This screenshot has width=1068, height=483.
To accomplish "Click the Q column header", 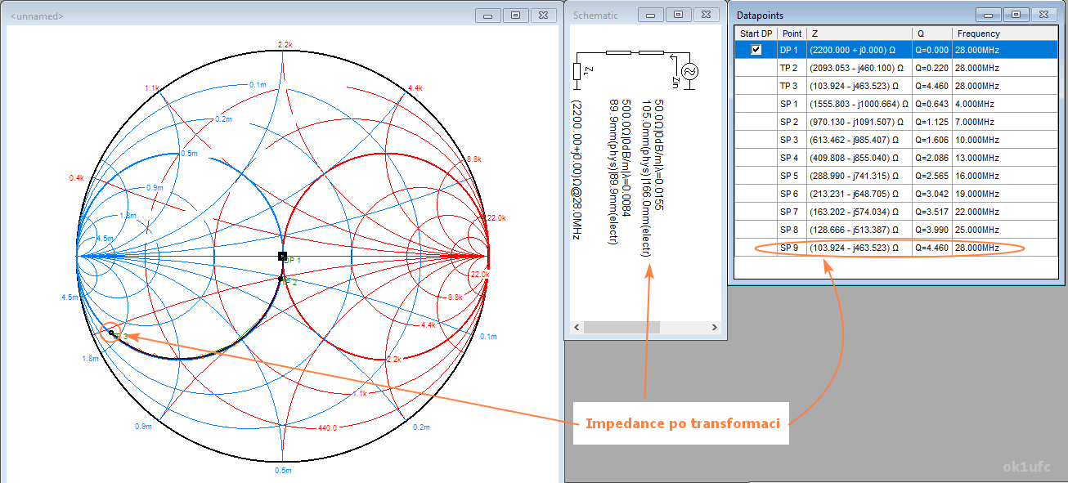I will pos(931,34).
